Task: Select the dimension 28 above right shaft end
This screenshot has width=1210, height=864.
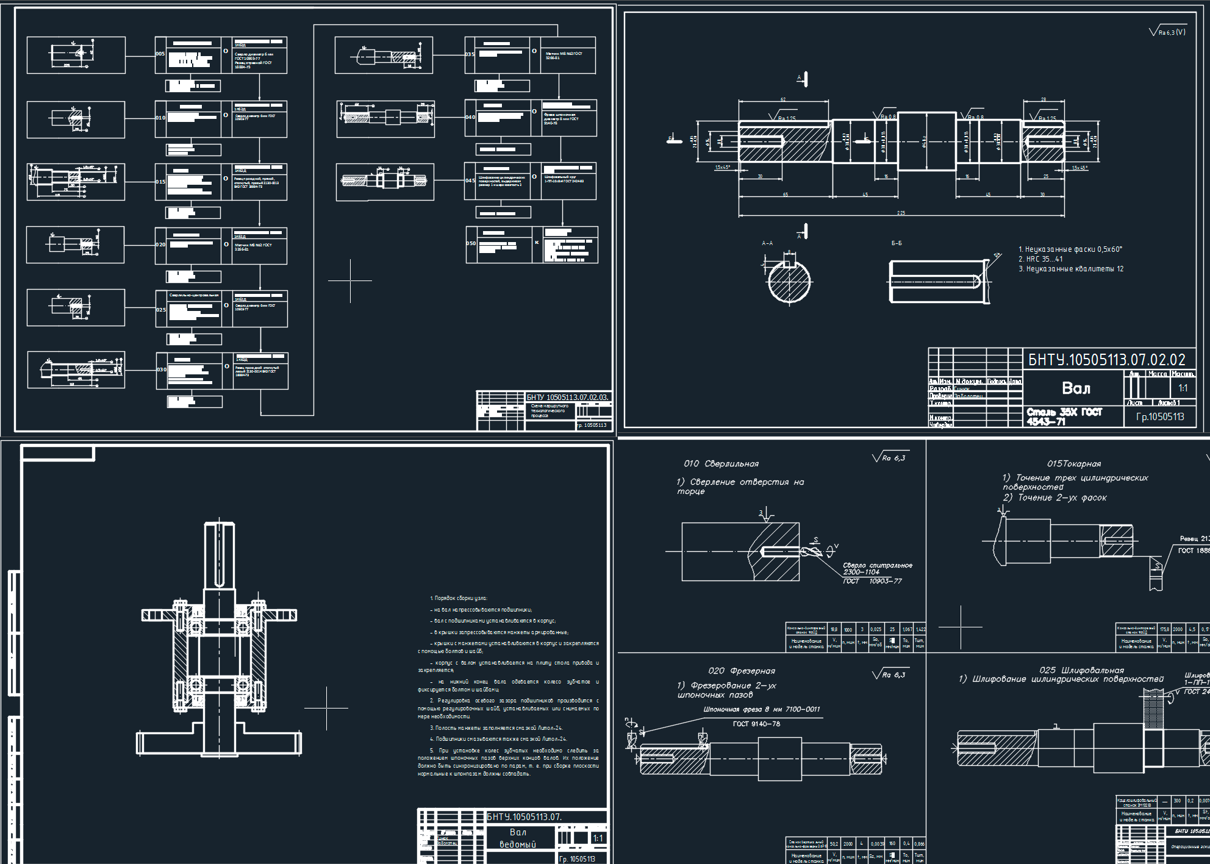Action: [x=1044, y=99]
